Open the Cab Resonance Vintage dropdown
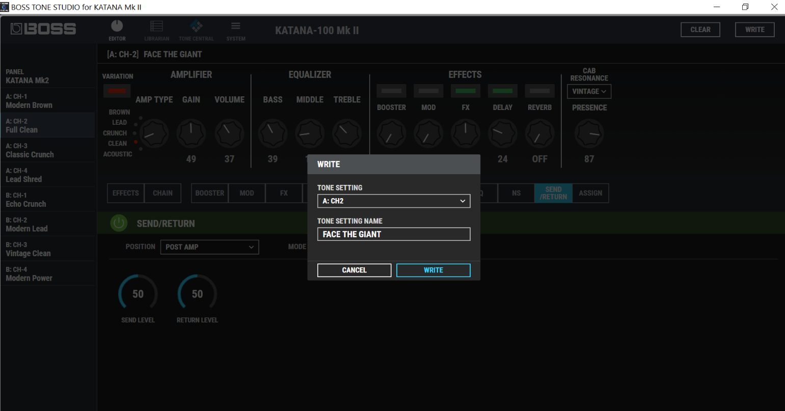The width and height of the screenshot is (785, 411). (x=589, y=91)
